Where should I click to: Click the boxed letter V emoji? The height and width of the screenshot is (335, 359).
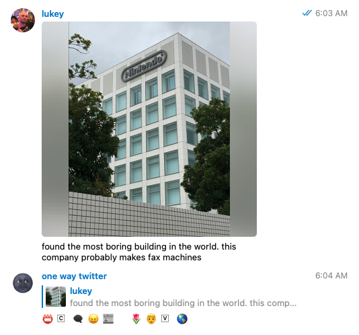pos(165,318)
